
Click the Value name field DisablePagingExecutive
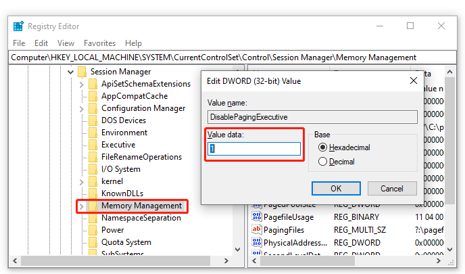[x=312, y=117]
